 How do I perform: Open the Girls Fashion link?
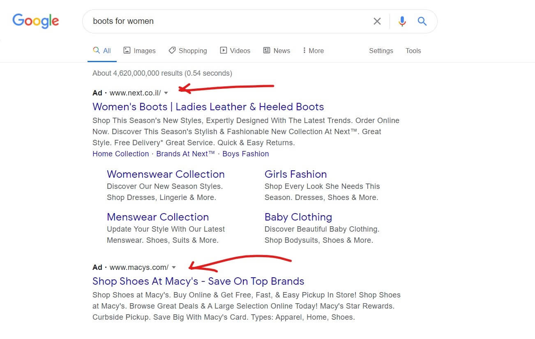click(296, 174)
